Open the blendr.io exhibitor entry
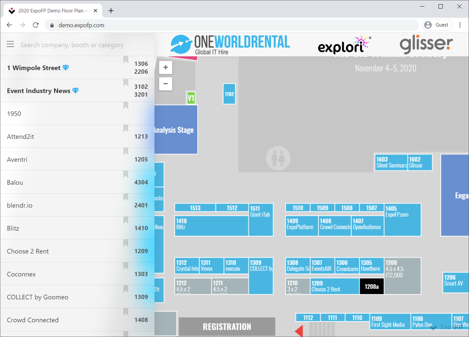469x337 pixels. pos(77,205)
